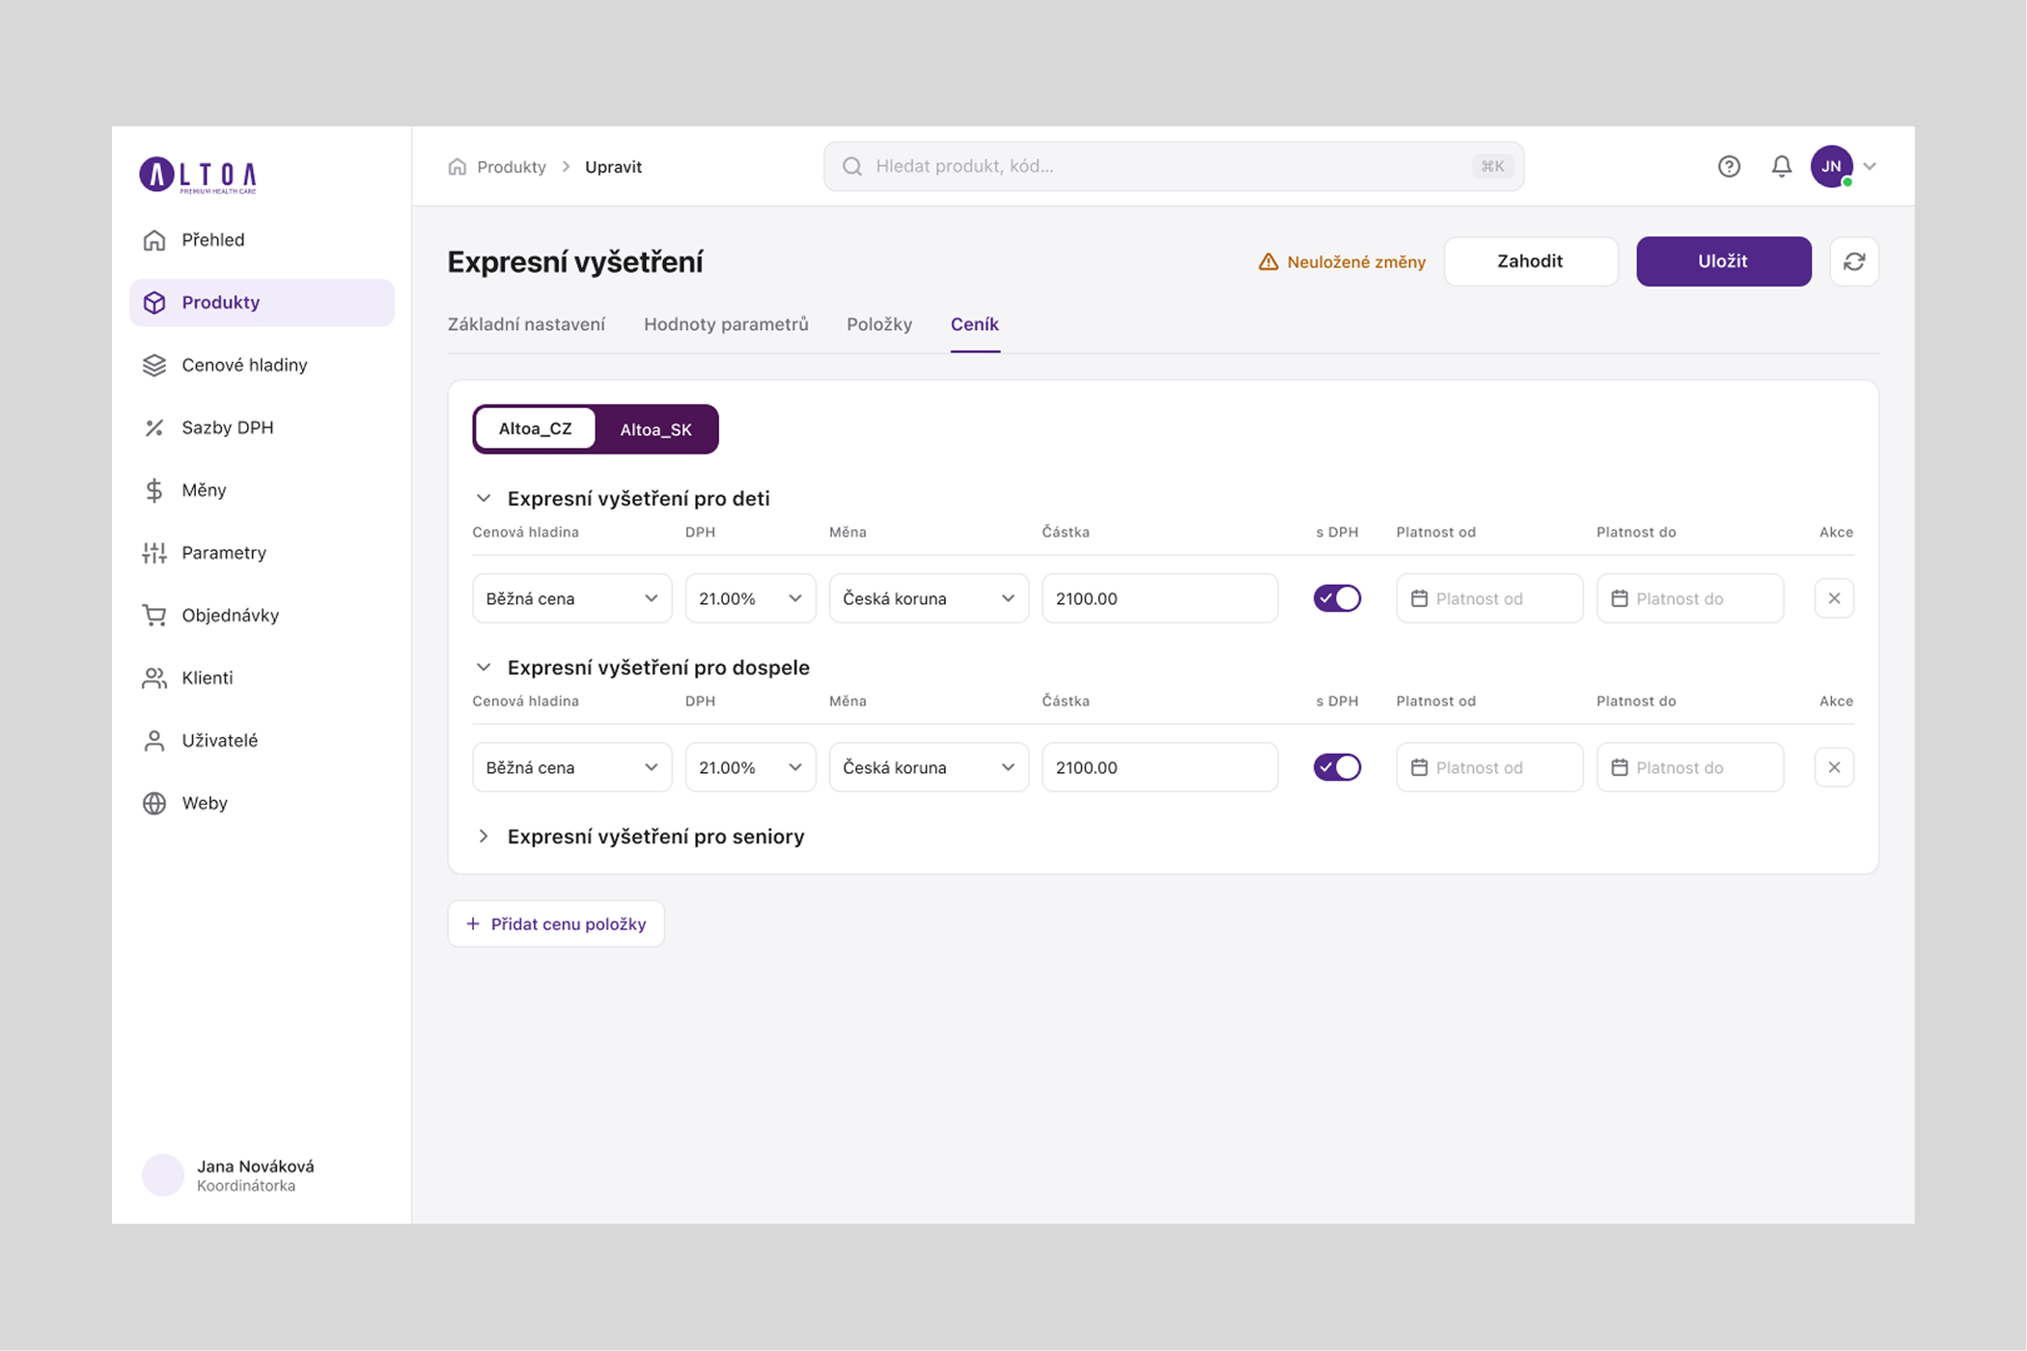The width and height of the screenshot is (2027, 1351).
Task: Click the refresh icon button
Action: [1853, 262]
